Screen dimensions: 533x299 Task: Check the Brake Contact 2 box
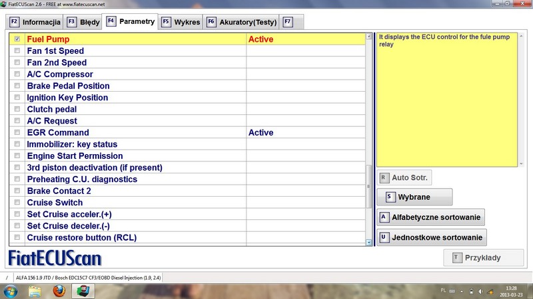click(x=17, y=191)
